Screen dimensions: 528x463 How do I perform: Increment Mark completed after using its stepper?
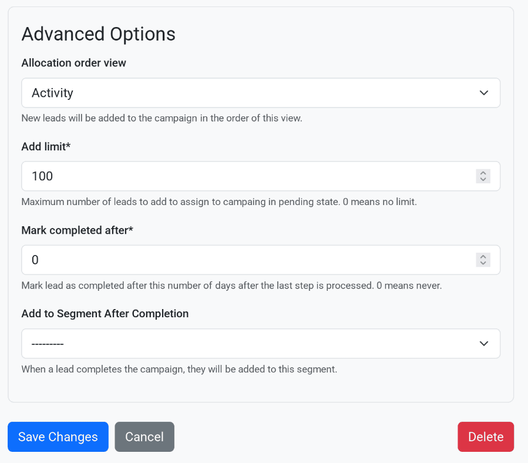coord(482,257)
